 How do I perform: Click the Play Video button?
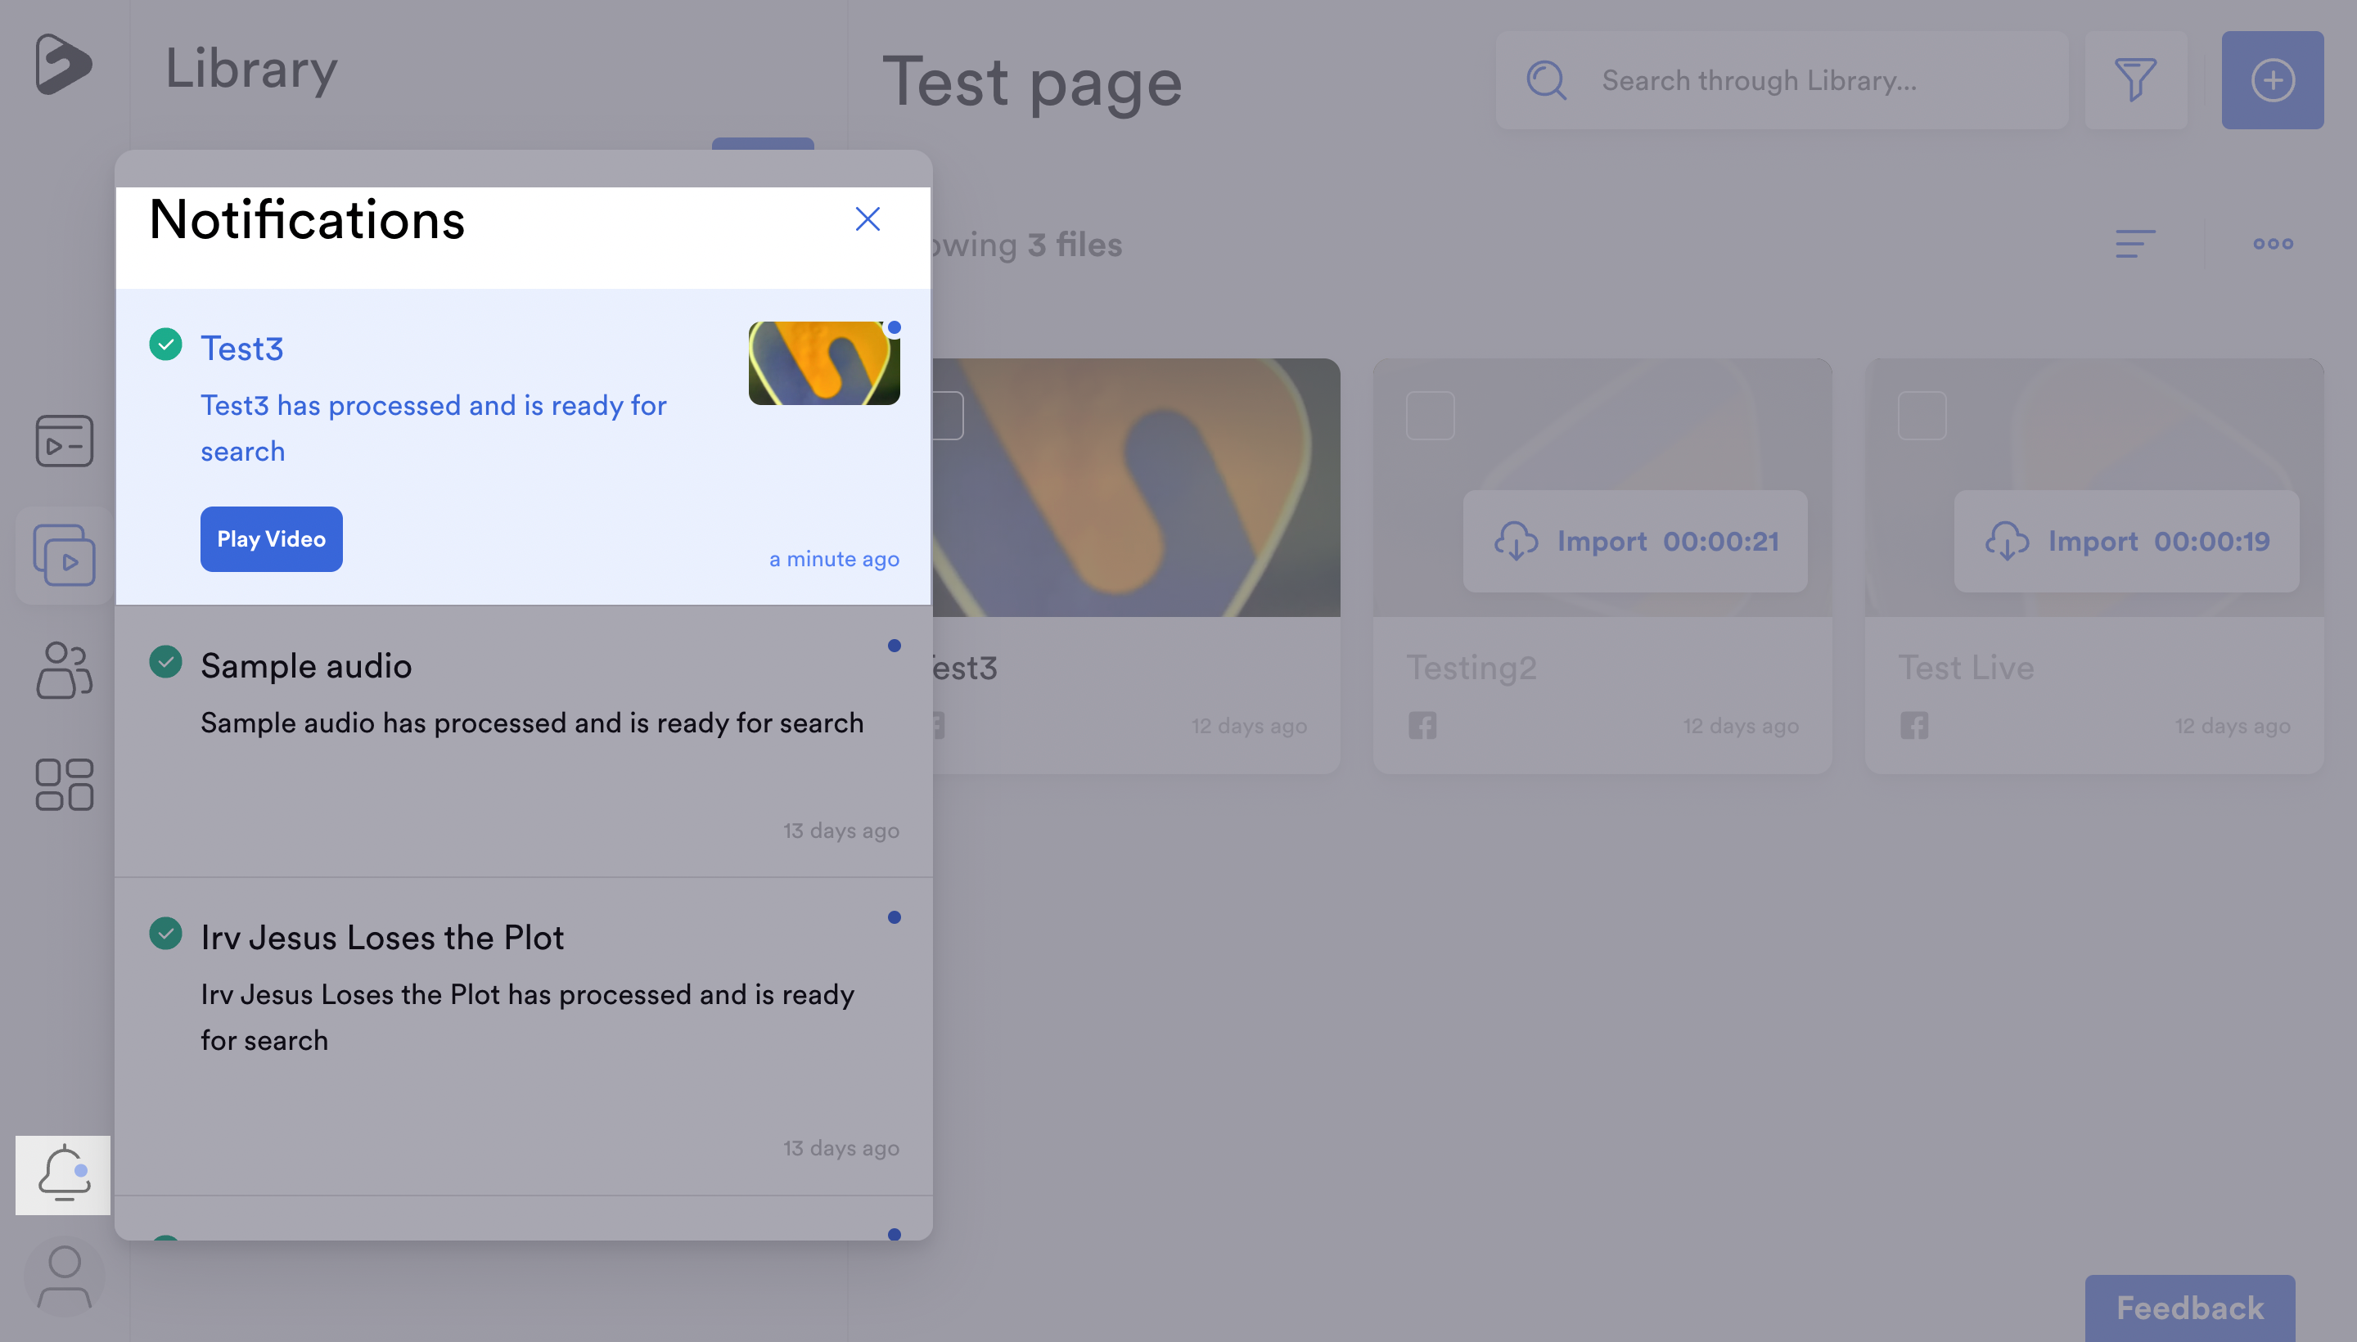pyautogui.click(x=271, y=539)
